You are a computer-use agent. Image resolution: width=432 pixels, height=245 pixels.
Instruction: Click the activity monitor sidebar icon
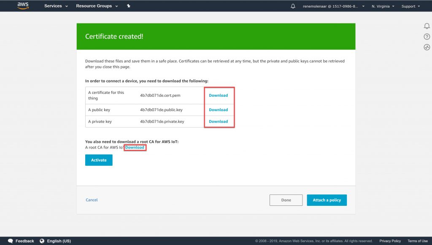click(427, 47)
